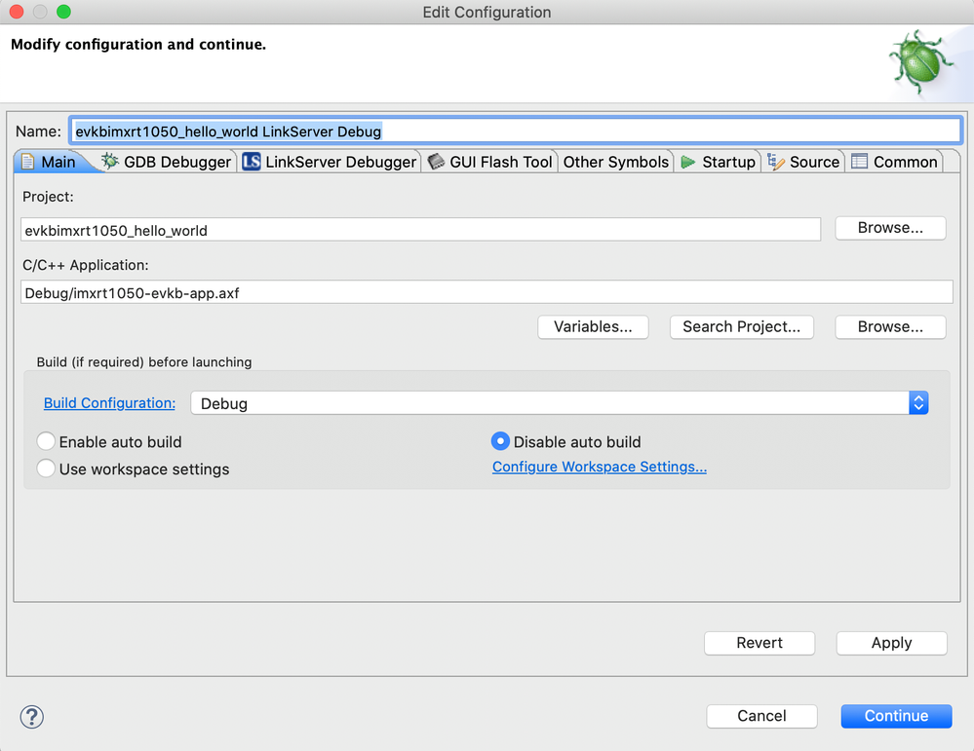This screenshot has height=751, width=974.
Task: Click the GDB Debugger tab bug icon
Action: (110, 162)
